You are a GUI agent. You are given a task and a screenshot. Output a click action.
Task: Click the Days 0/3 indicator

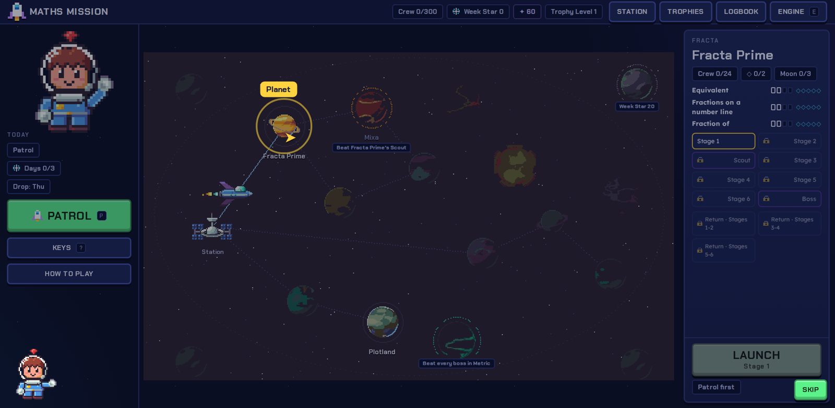pyautogui.click(x=34, y=168)
